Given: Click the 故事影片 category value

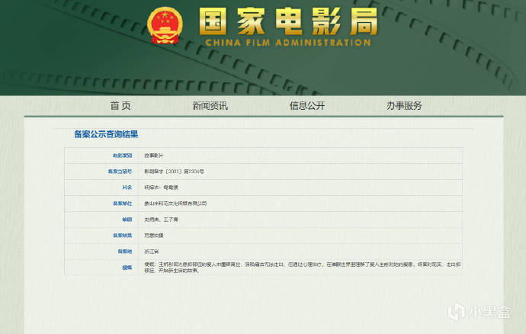Looking at the screenshot, I should (x=154, y=156).
